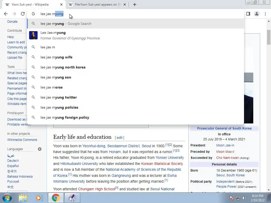
Task: Select 'lee jae myung policies' suggestion
Action: click(x=135, y=107)
